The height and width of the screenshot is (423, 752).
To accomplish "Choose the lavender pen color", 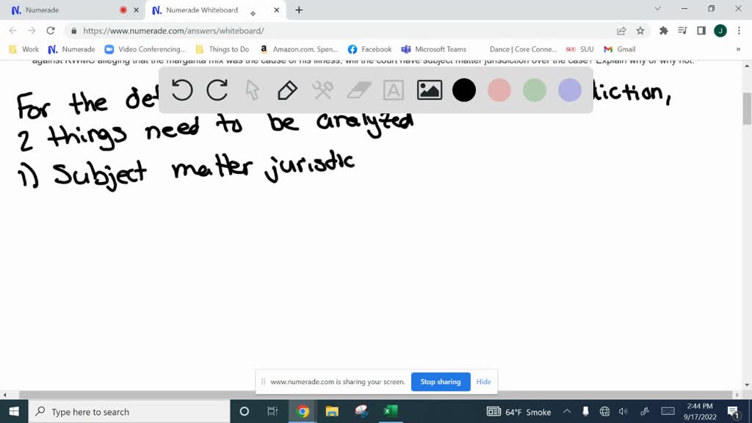I will [570, 90].
